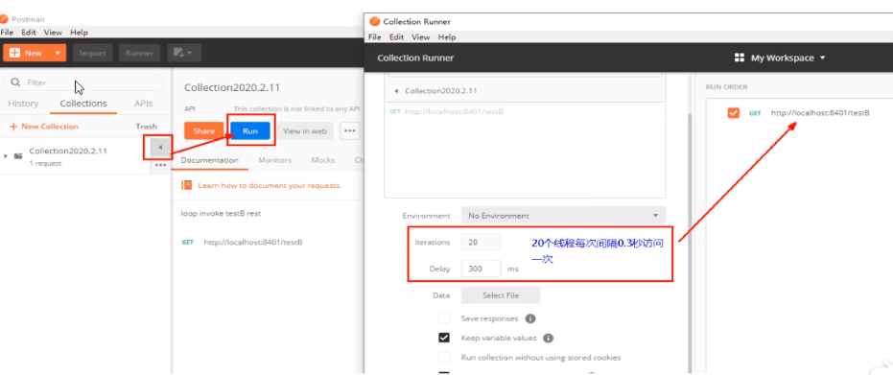Screen dimensions: 893x375
Task: Open Learn how to document your requests link
Action: tap(269, 185)
